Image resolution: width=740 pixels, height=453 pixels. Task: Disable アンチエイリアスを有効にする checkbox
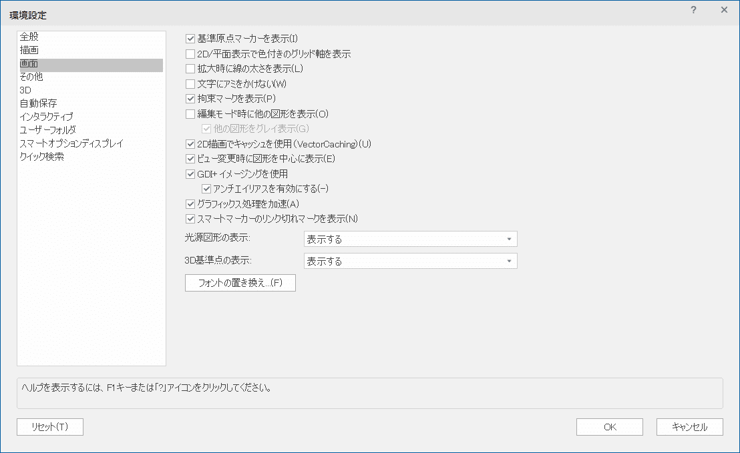coord(206,189)
